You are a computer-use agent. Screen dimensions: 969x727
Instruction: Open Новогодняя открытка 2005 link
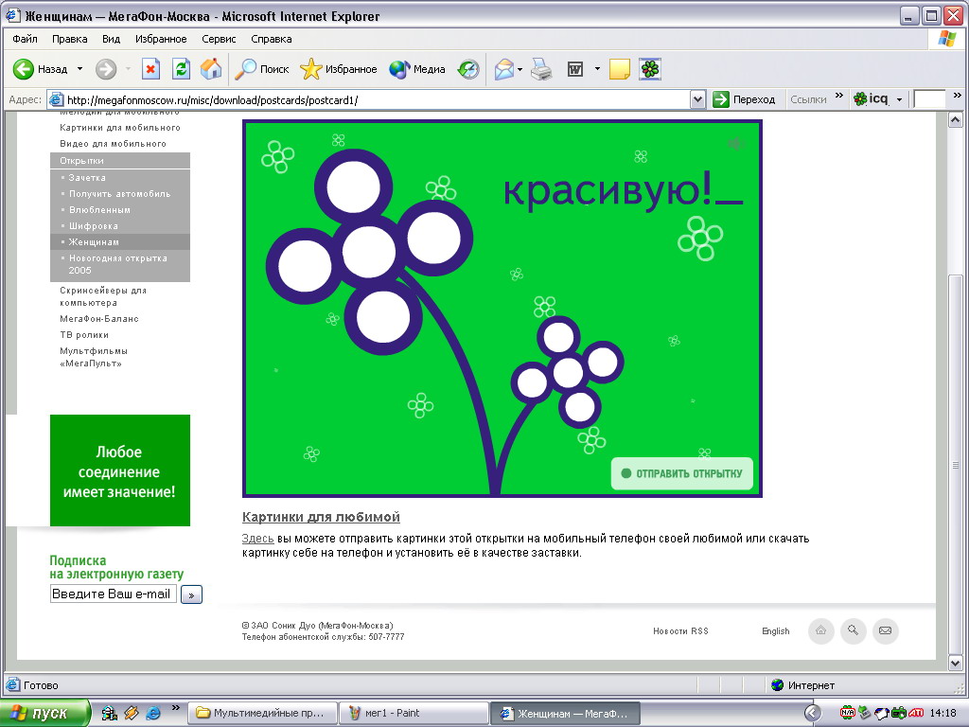click(x=117, y=264)
